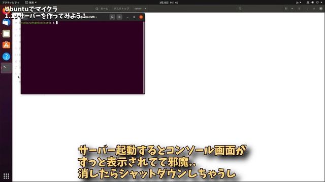Open the Files window hamburger menu
This screenshot has height=182, width=325.
[299, 9]
